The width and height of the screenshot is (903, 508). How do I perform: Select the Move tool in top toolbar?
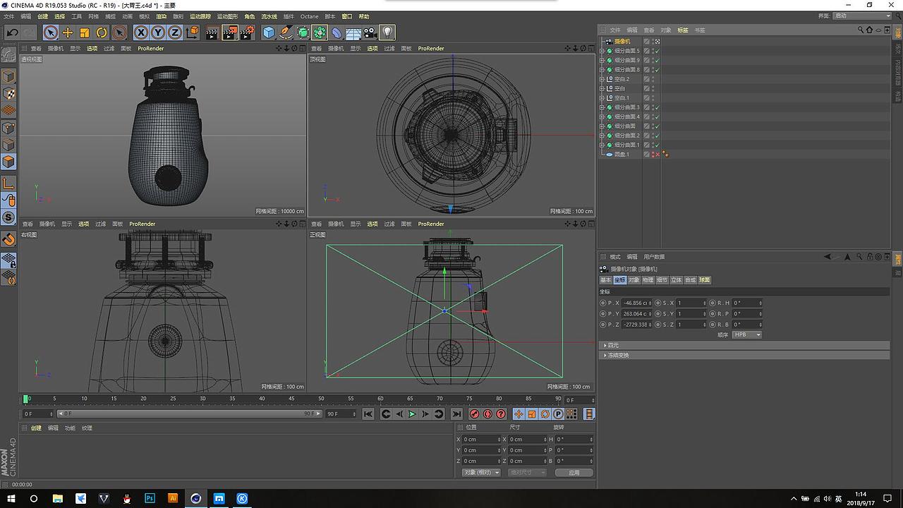68,32
